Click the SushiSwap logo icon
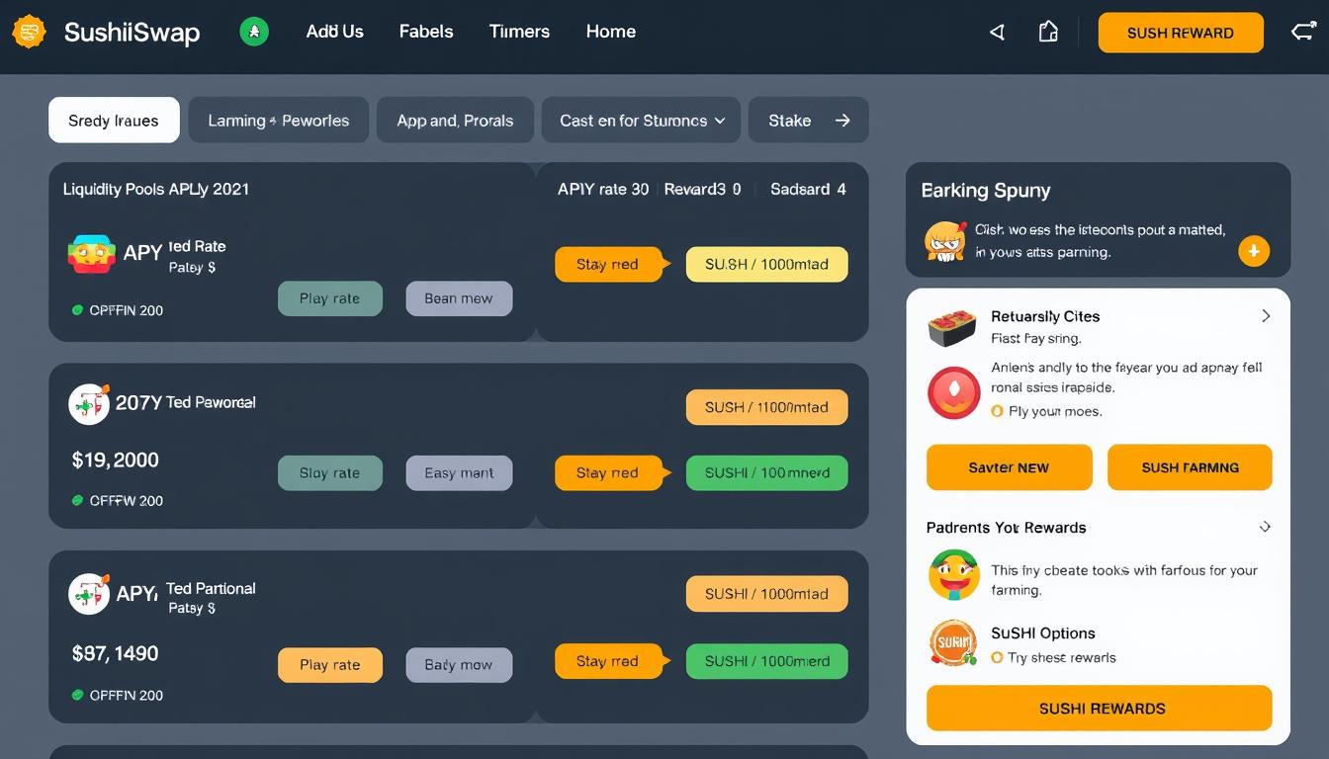 pyautogui.click(x=29, y=32)
